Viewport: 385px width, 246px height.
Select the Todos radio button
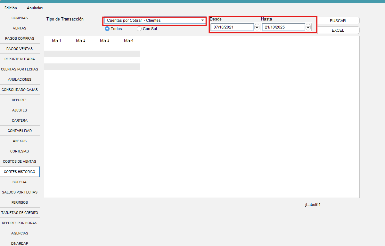(x=107, y=29)
